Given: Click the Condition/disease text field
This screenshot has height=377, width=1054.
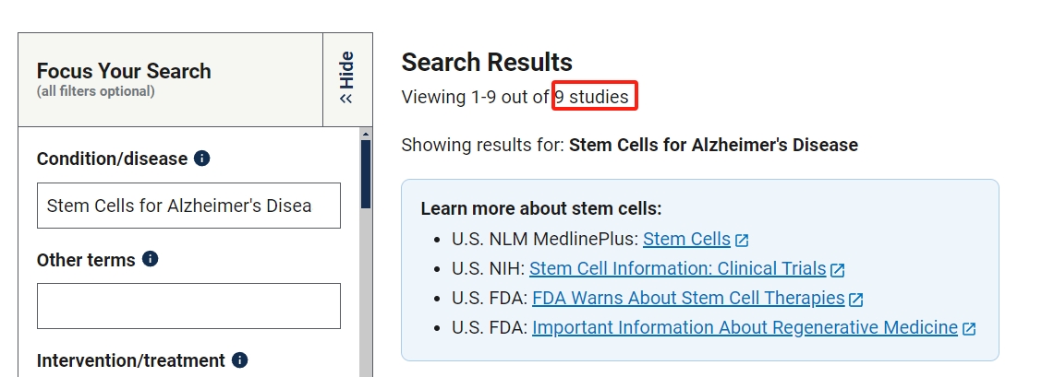Looking at the screenshot, I should (x=188, y=206).
